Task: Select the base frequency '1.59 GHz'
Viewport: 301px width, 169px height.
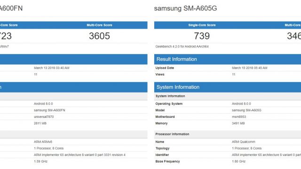Action: coord(40,161)
